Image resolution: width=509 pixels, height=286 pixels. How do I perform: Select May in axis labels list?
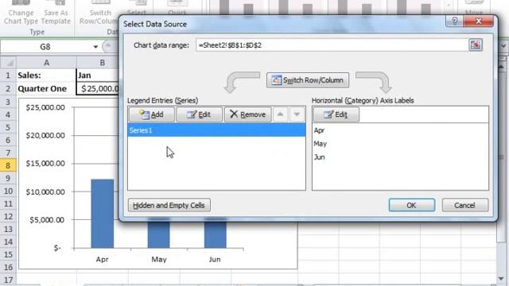click(320, 144)
